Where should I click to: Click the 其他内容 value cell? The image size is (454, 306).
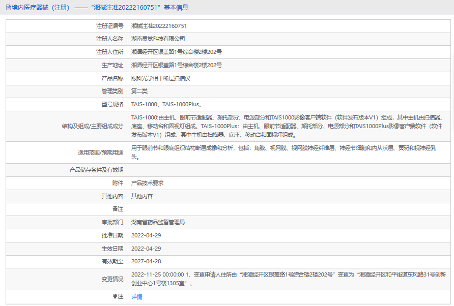point(142,196)
